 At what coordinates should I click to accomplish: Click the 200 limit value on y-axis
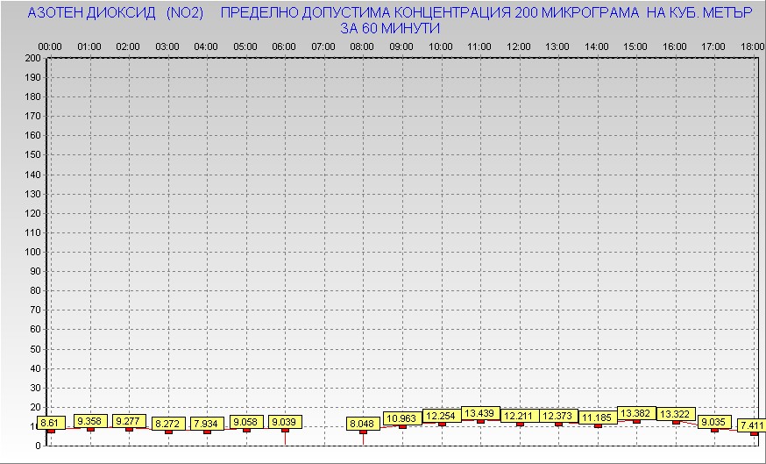click(x=32, y=58)
